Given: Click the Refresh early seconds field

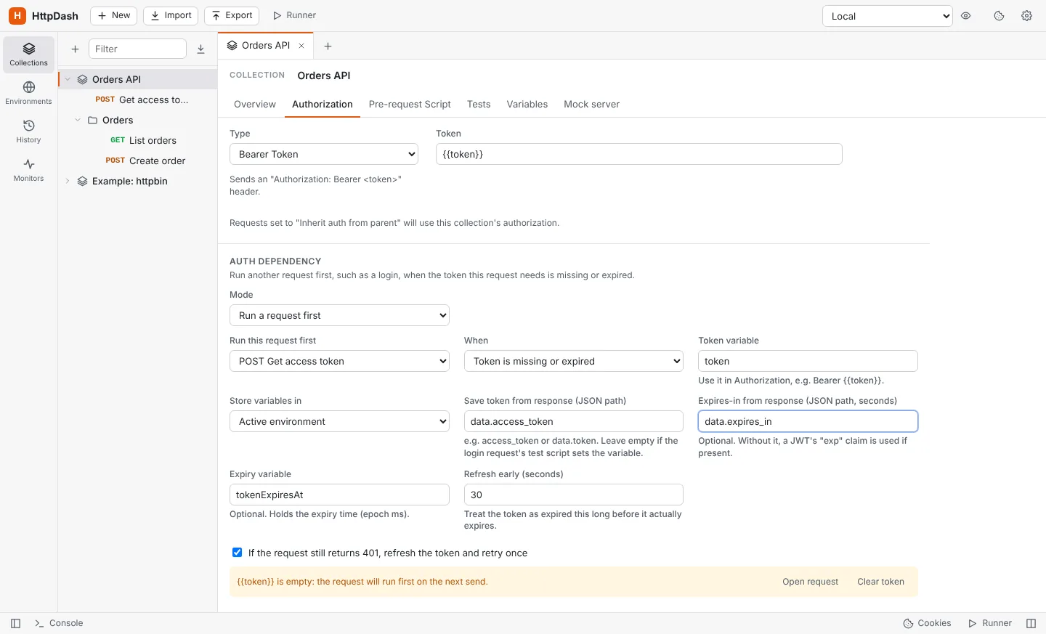Looking at the screenshot, I should click(574, 495).
